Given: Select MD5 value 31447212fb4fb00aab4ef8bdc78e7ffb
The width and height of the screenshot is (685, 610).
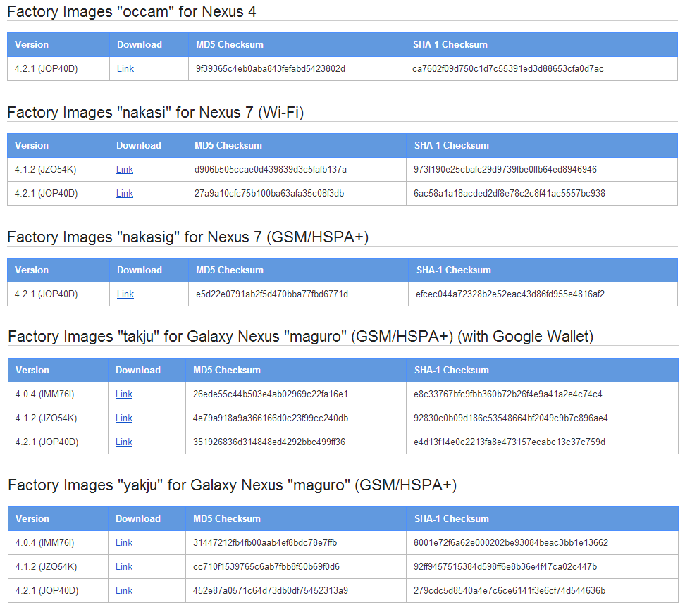Looking at the screenshot, I should tap(265, 543).
